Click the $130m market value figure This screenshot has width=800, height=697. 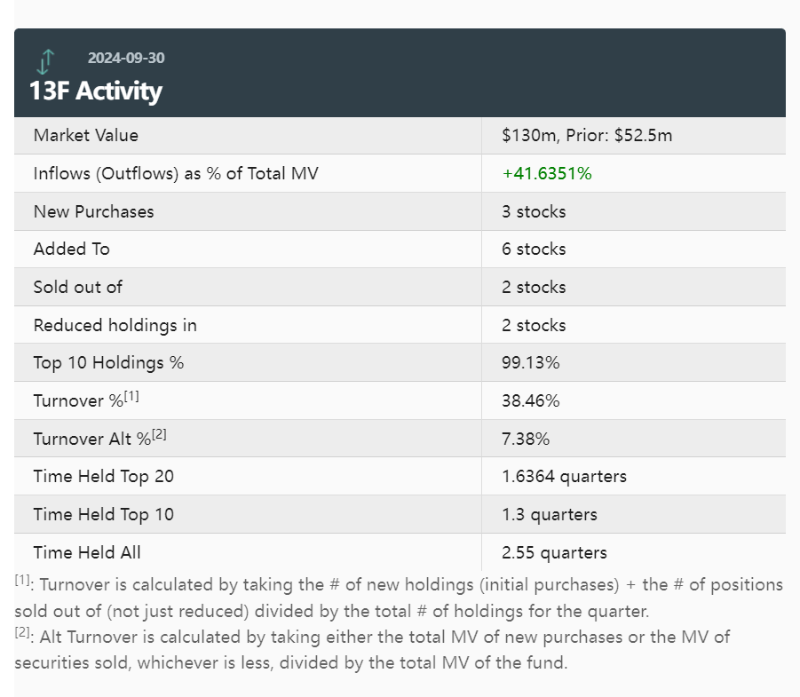(x=528, y=136)
